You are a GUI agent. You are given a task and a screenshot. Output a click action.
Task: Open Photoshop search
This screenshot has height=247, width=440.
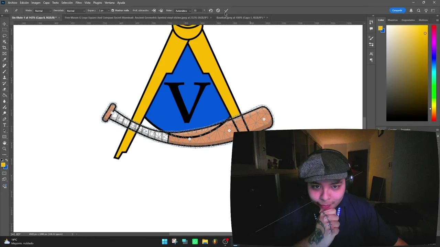click(419, 11)
